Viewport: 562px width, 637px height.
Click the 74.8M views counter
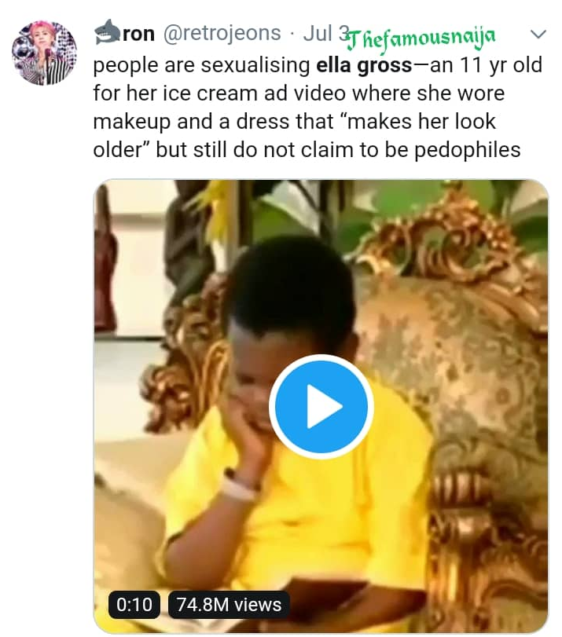click(229, 604)
